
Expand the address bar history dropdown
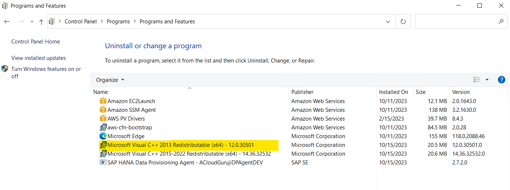pyautogui.click(x=388, y=22)
